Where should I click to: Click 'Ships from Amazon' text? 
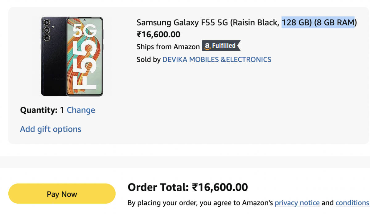click(168, 47)
